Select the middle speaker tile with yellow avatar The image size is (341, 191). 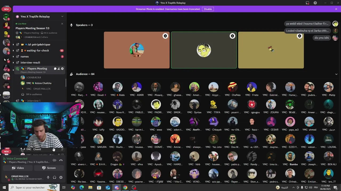point(204,50)
